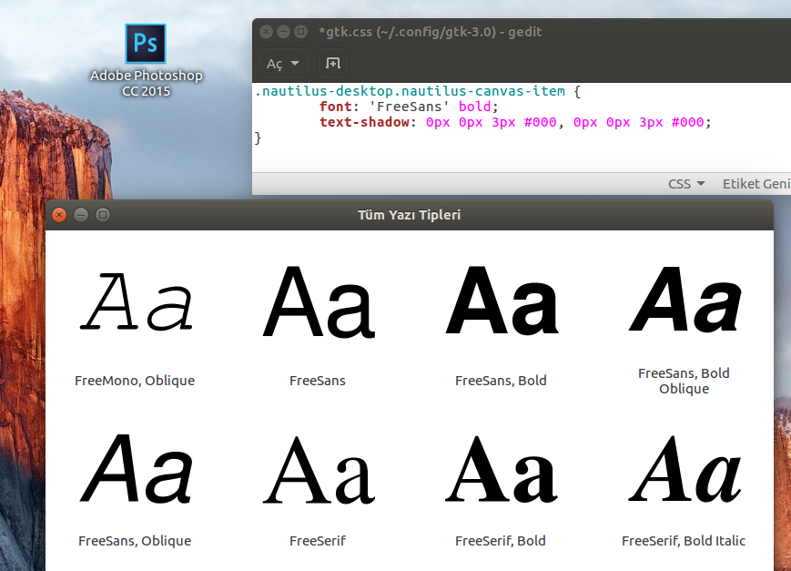The image size is (791, 571).
Task: Expand the Aç dropdown in gedit
Action: click(282, 63)
